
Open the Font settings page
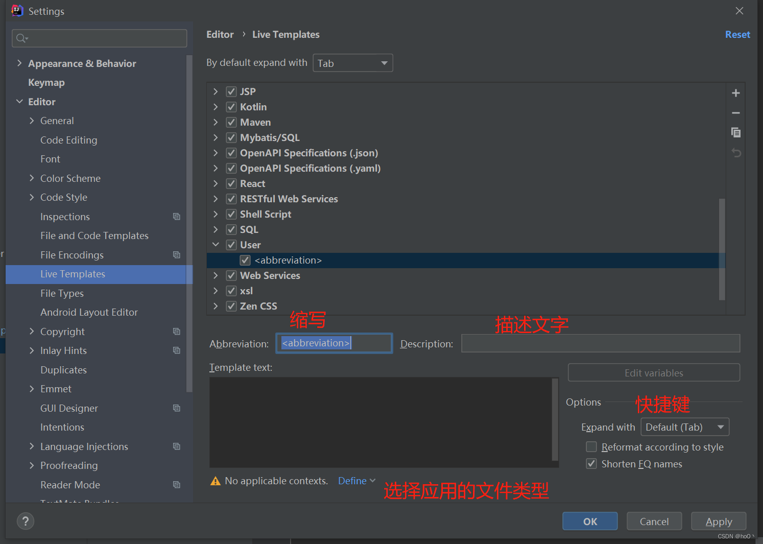click(50, 159)
